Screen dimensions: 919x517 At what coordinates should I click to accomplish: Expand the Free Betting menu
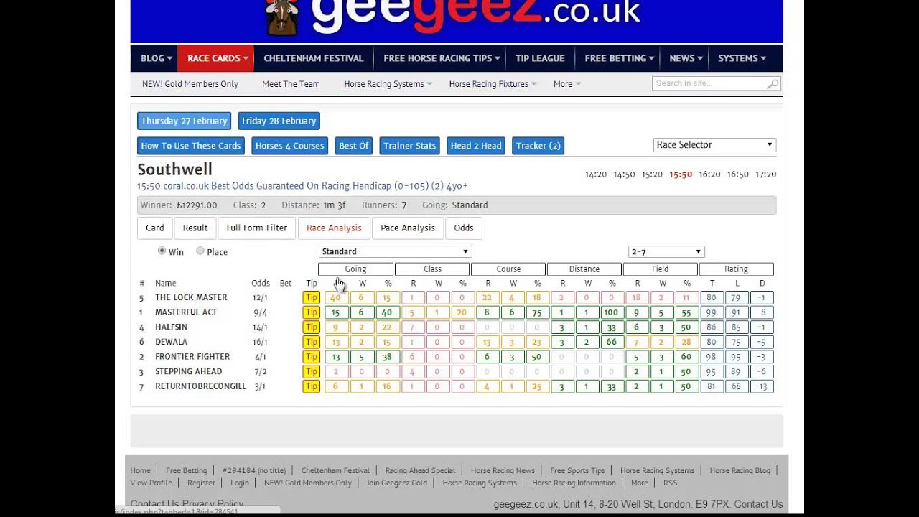coord(619,58)
